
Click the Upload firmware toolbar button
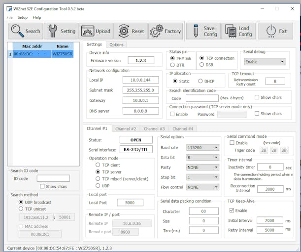(96, 31)
